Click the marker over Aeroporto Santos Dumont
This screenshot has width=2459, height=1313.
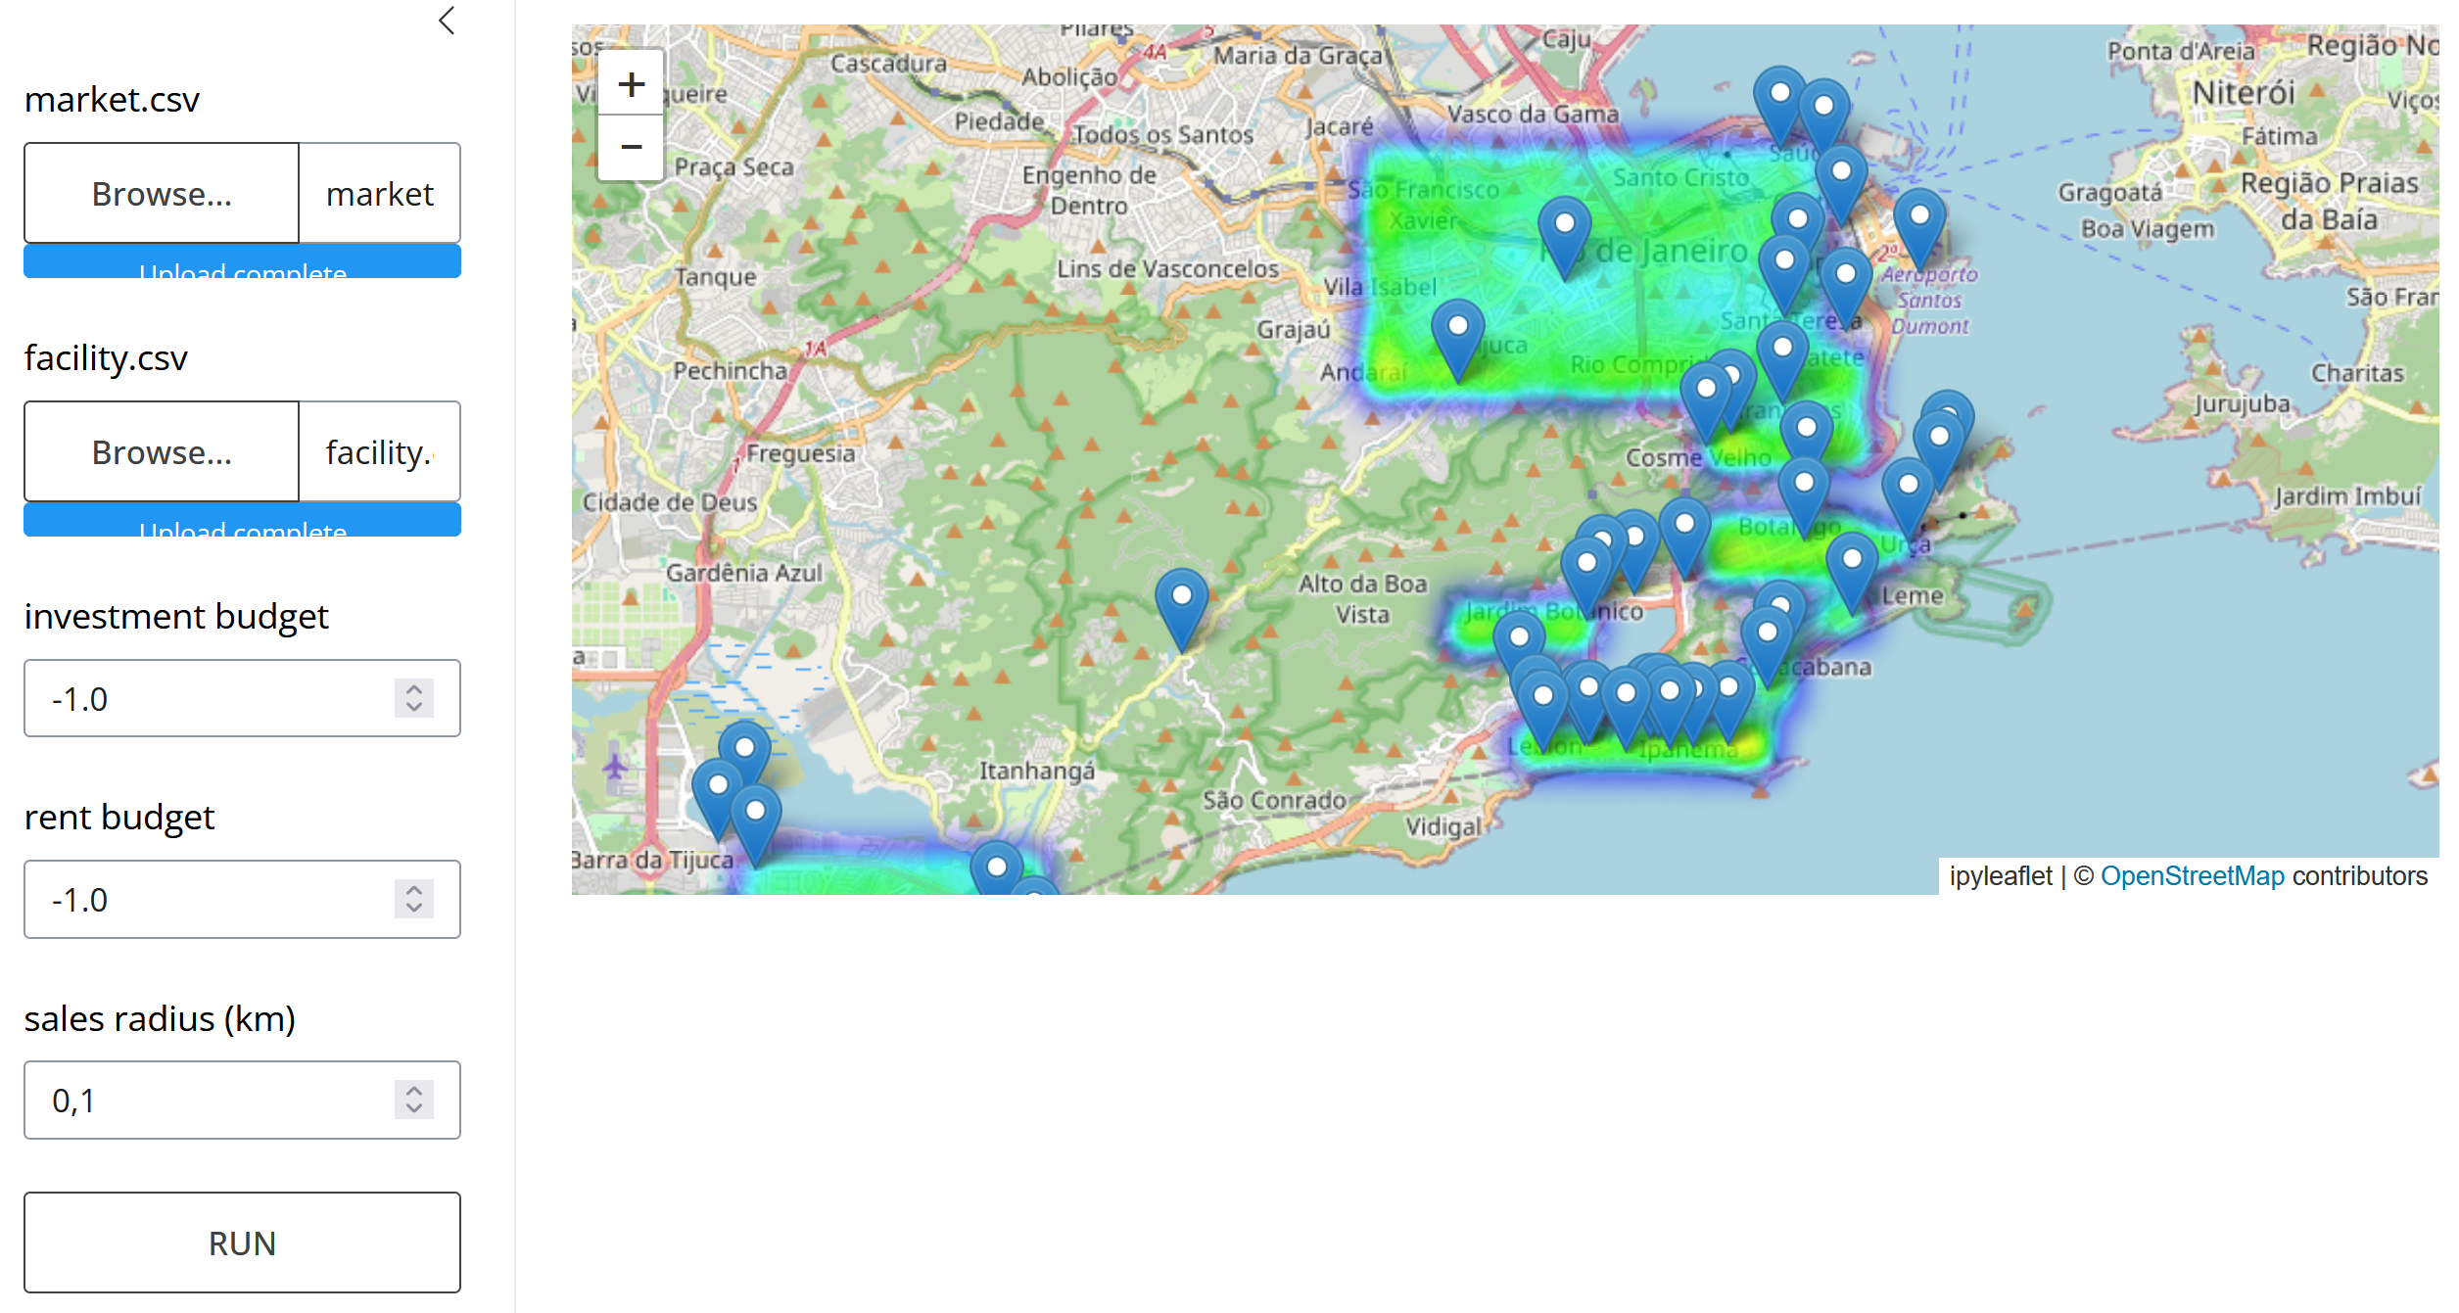pyautogui.click(x=1918, y=228)
